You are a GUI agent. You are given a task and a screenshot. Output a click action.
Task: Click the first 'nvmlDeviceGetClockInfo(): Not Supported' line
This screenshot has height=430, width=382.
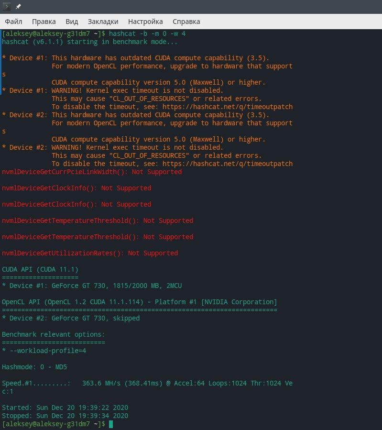tap(76, 188)
